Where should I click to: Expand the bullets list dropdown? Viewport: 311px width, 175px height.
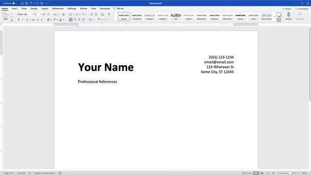(73, 15)
